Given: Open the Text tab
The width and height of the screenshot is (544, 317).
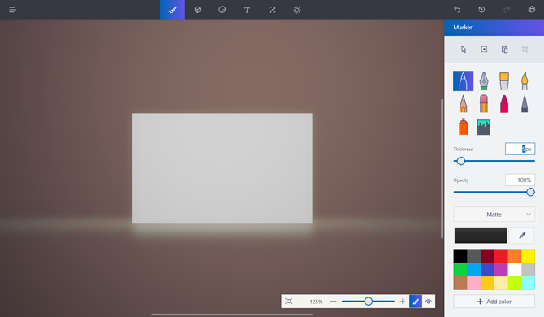Looking at the screenshot, I should click(247, 10).
